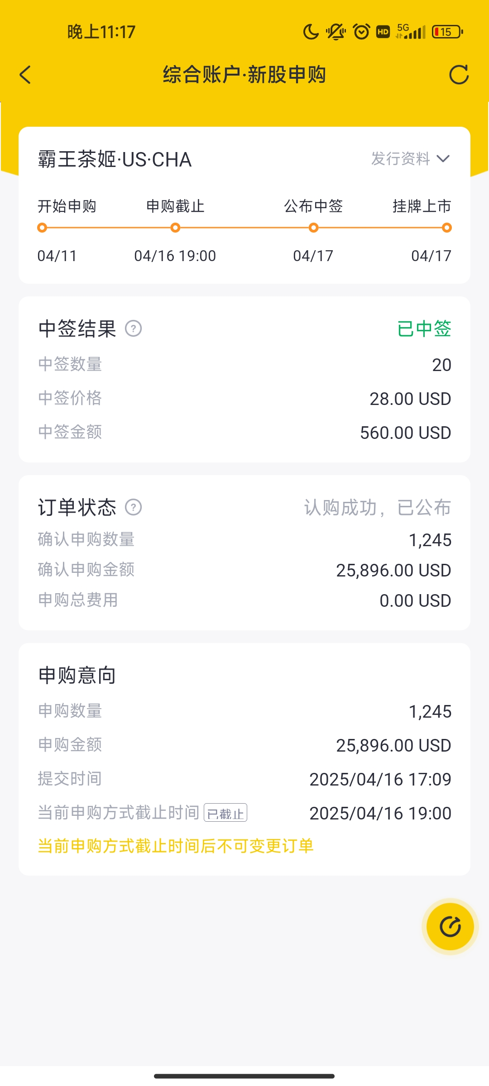Refresh the page via top-right icon
Image resolution: width=489 pixels, height=1086 pixels.
(x=459, y=75)
